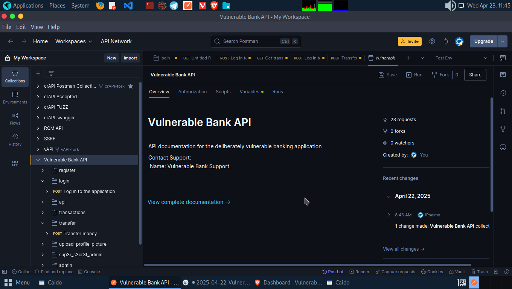This screenshot has height=289, width=512.
Task: Open the pull requests icon in right sidebar
Action: point(503,111)
